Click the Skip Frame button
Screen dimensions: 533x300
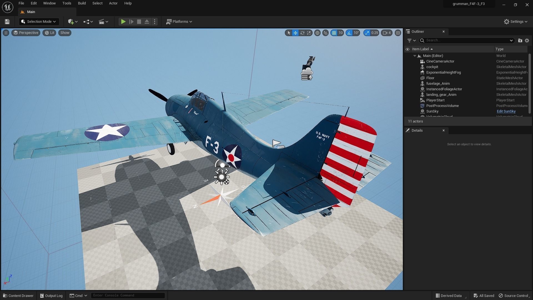pyautogui.click(x=131, y=22)
